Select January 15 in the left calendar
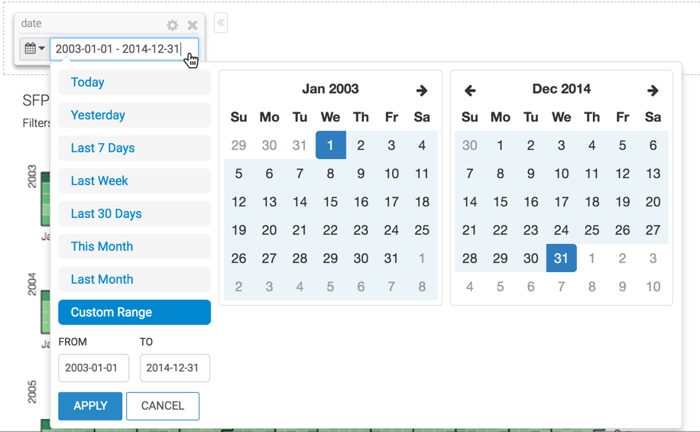Viewport: 700px width, 432px height. pos(330,202)
